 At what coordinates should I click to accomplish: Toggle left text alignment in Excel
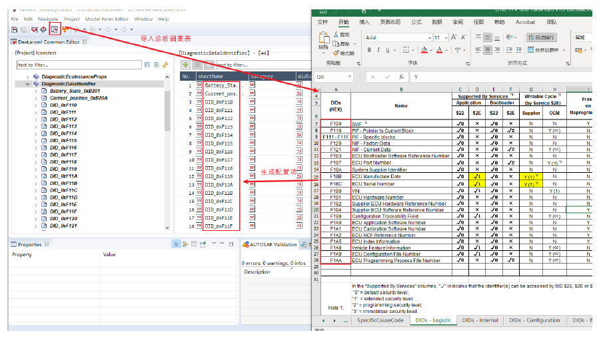[x=478, y=50]
